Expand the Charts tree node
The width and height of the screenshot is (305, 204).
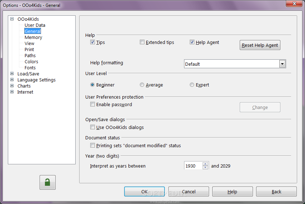tap(12, 86)
